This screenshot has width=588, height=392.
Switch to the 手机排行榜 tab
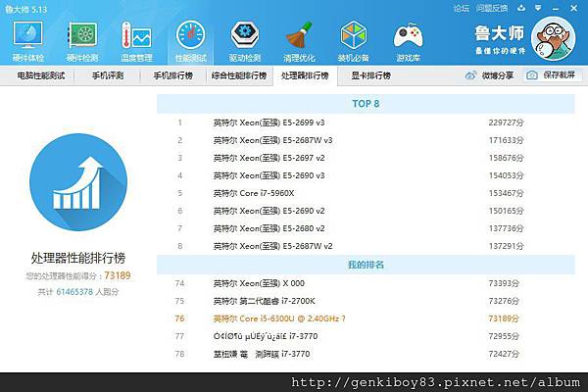coord(172,75)
